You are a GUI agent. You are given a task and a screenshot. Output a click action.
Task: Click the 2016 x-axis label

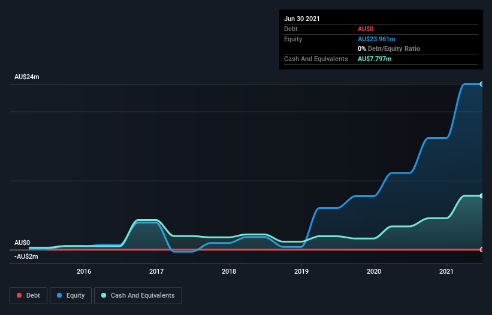point(84,271)
